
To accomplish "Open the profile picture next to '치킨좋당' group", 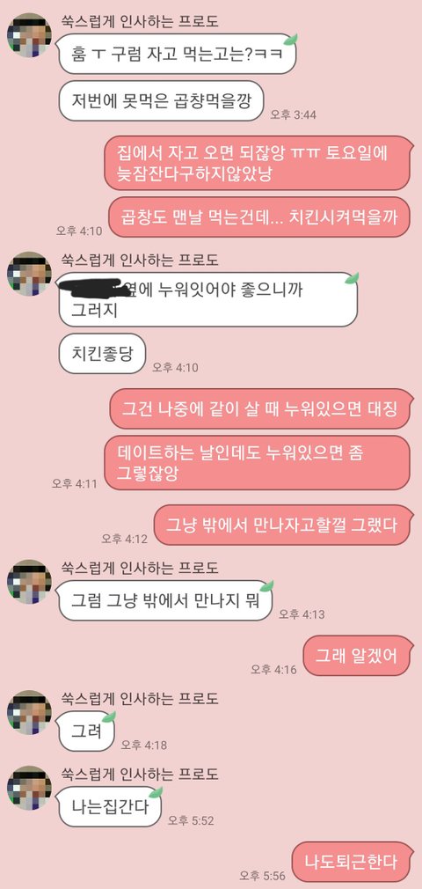I will point(29,274).
